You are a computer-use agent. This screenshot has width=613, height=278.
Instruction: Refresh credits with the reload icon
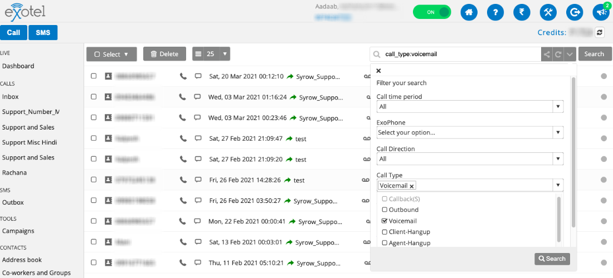pos(600,32)
